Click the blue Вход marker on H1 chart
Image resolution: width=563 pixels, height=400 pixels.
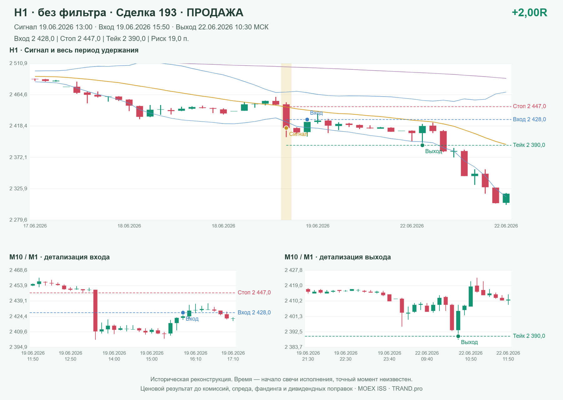click(x=307, y=119)
